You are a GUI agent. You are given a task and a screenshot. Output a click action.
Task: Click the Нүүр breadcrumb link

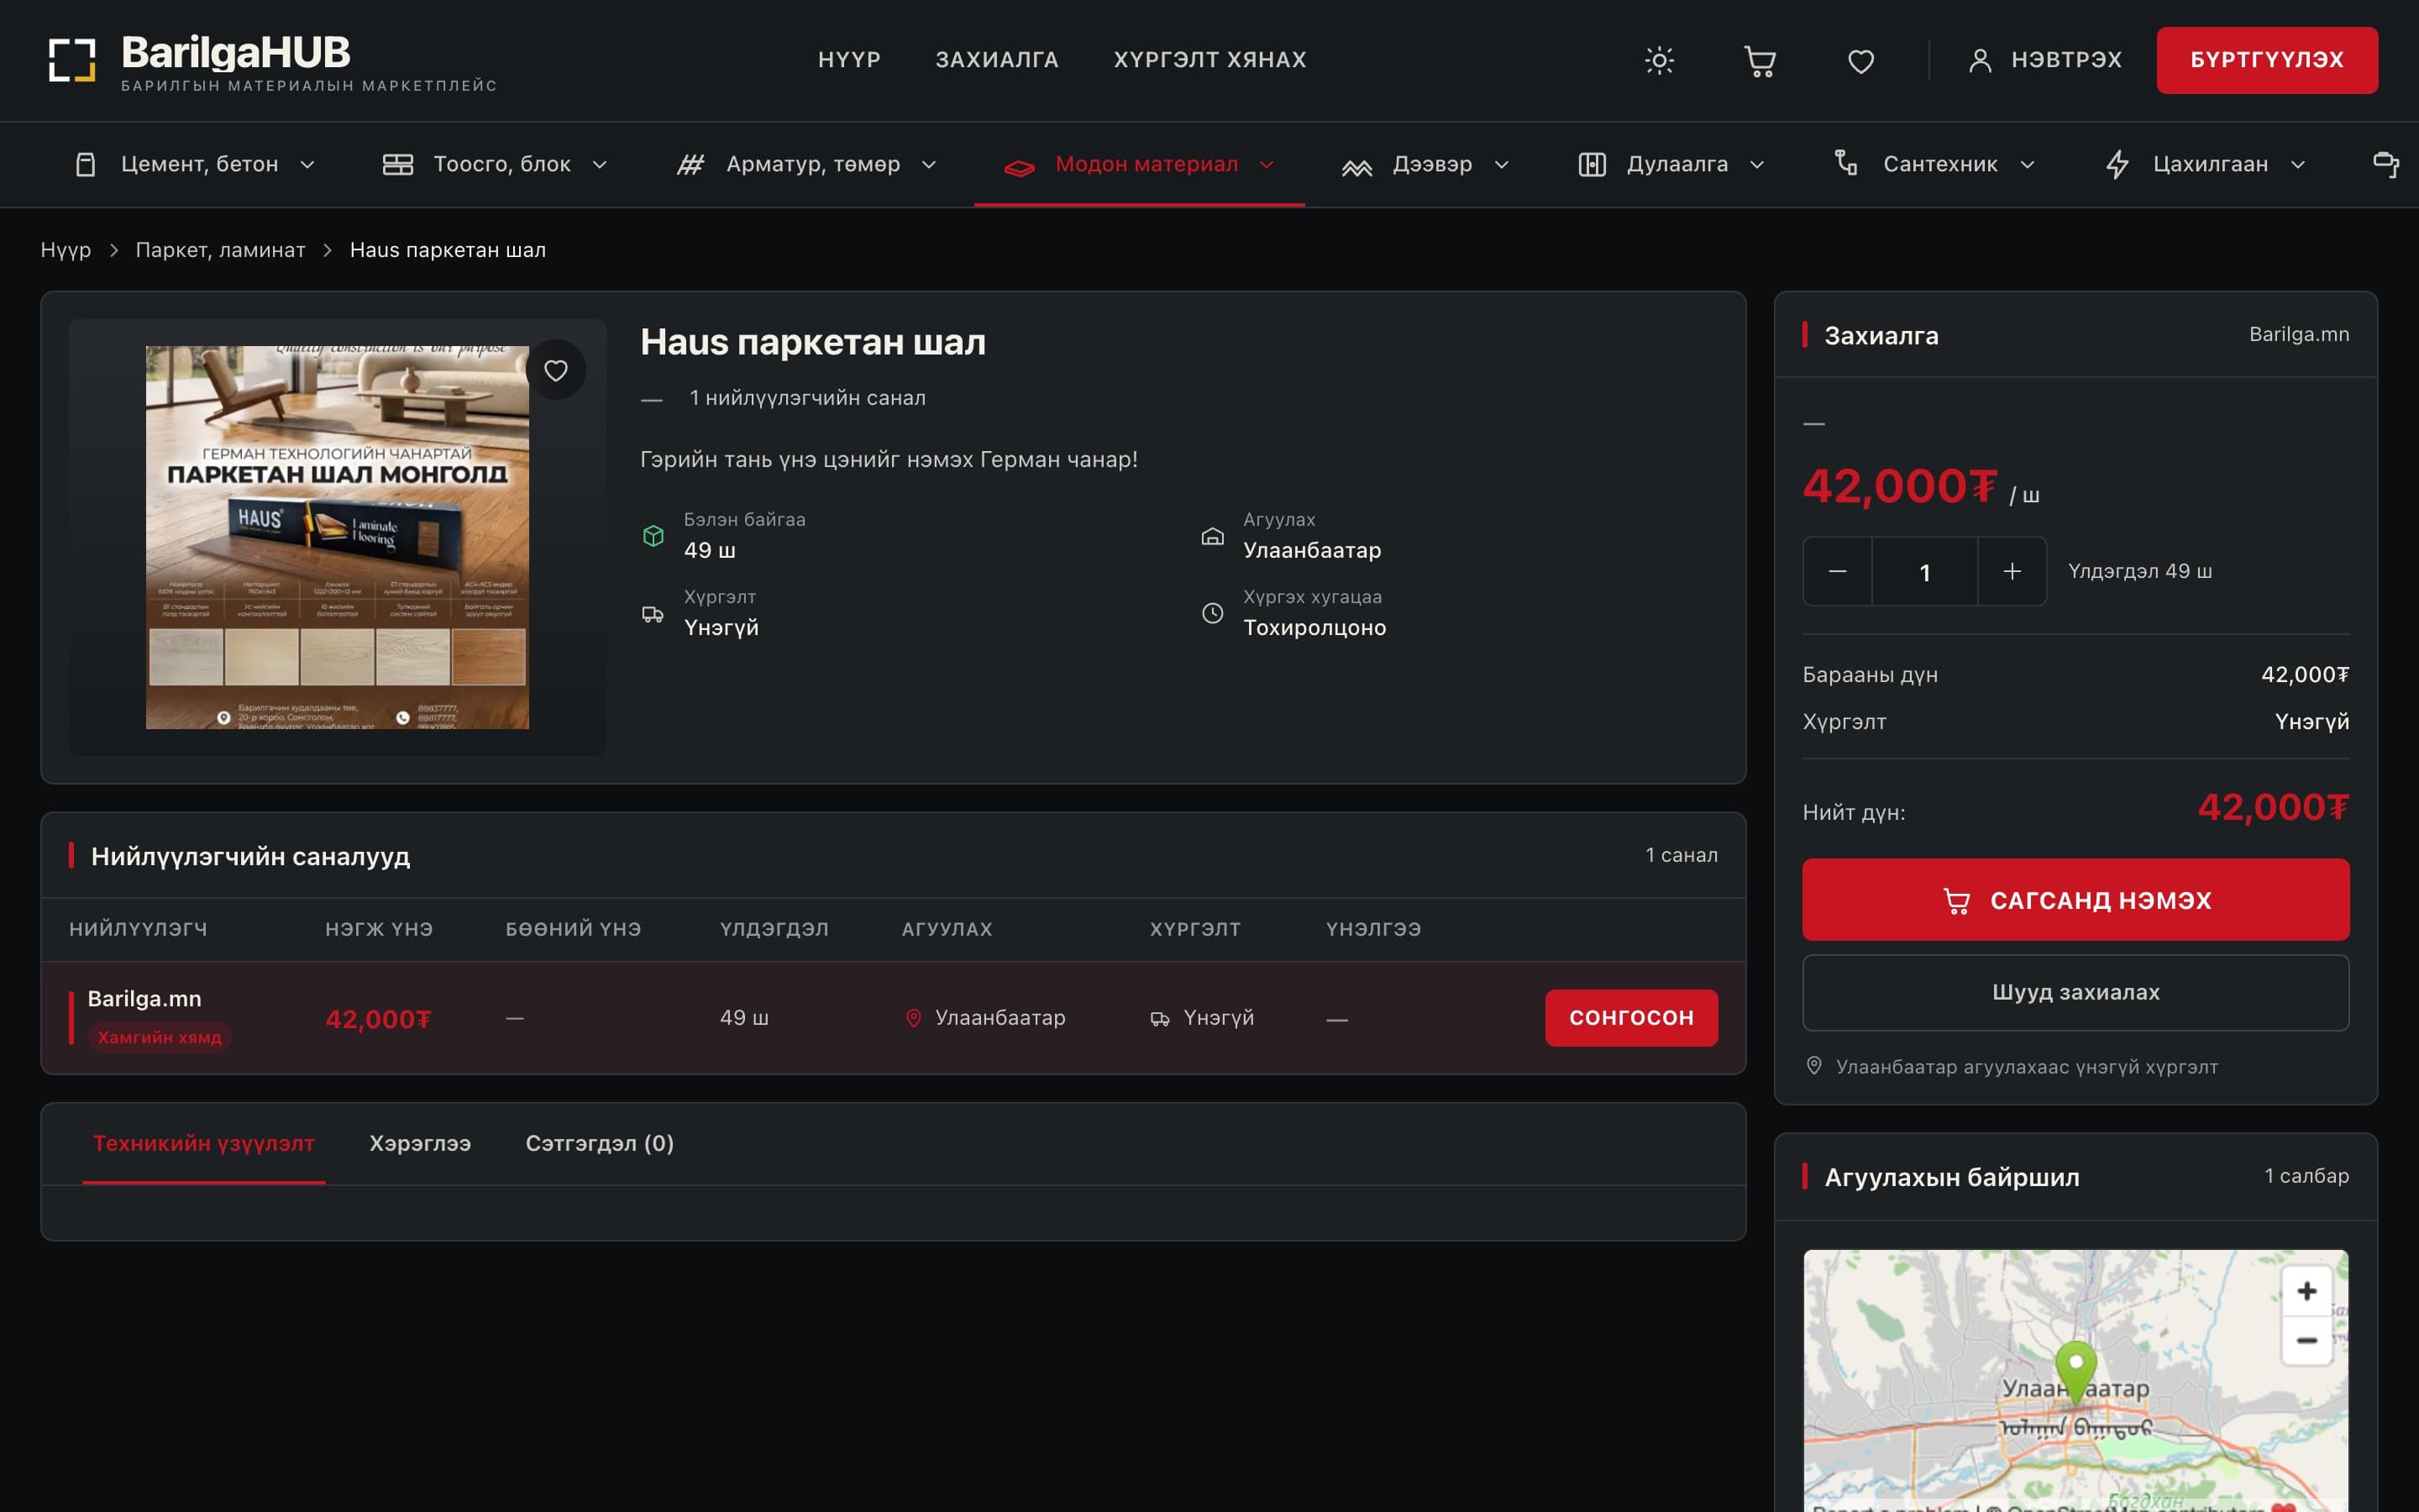[x=66, y=250]
